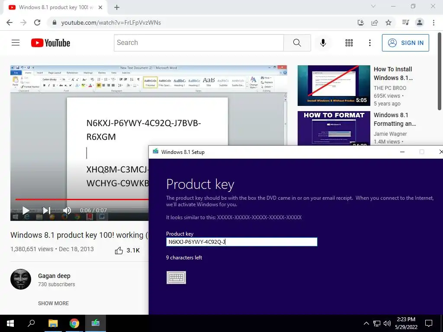443x332 pixels.
Task: Open volume tray icon
Action: [x=387, y=323]
